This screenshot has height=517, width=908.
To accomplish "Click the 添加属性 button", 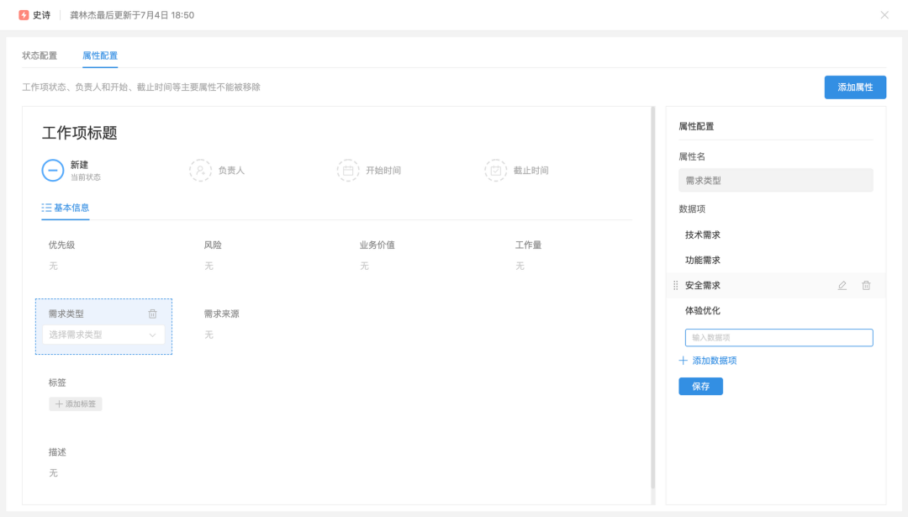I will [x=855, y=87].
